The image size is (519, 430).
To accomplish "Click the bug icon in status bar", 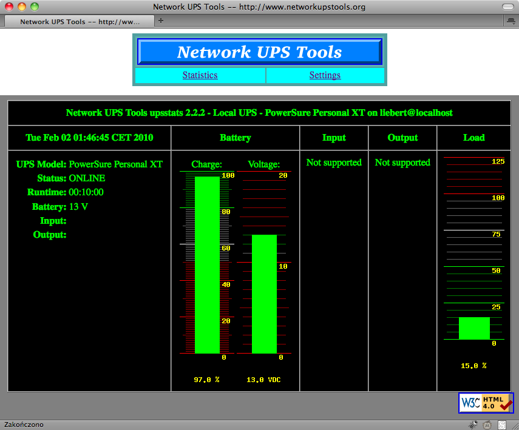I will [473, 425].
